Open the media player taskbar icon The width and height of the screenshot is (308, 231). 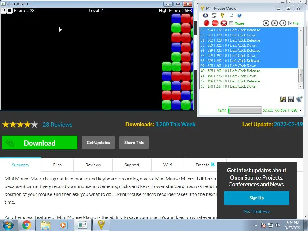click(x=63, y=225)
